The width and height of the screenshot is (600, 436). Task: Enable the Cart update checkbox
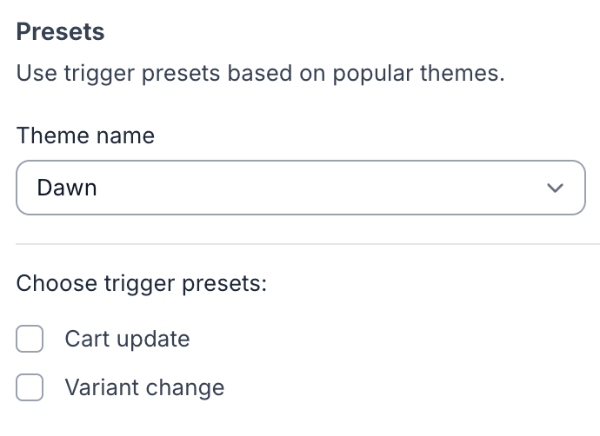[30, 339]
